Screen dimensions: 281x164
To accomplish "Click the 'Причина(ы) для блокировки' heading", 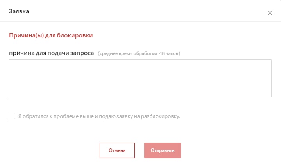I will (x=51, y=35).
